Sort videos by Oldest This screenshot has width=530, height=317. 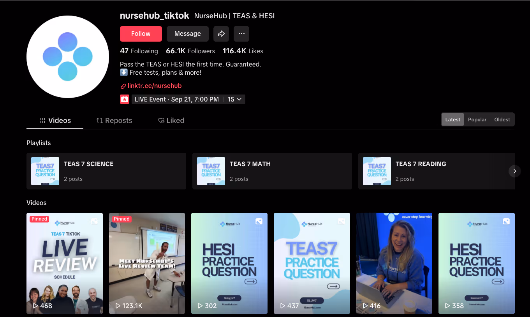pos(502,120)
